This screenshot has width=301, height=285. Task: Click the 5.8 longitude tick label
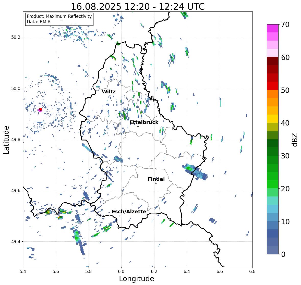click(x=89, y=271)
